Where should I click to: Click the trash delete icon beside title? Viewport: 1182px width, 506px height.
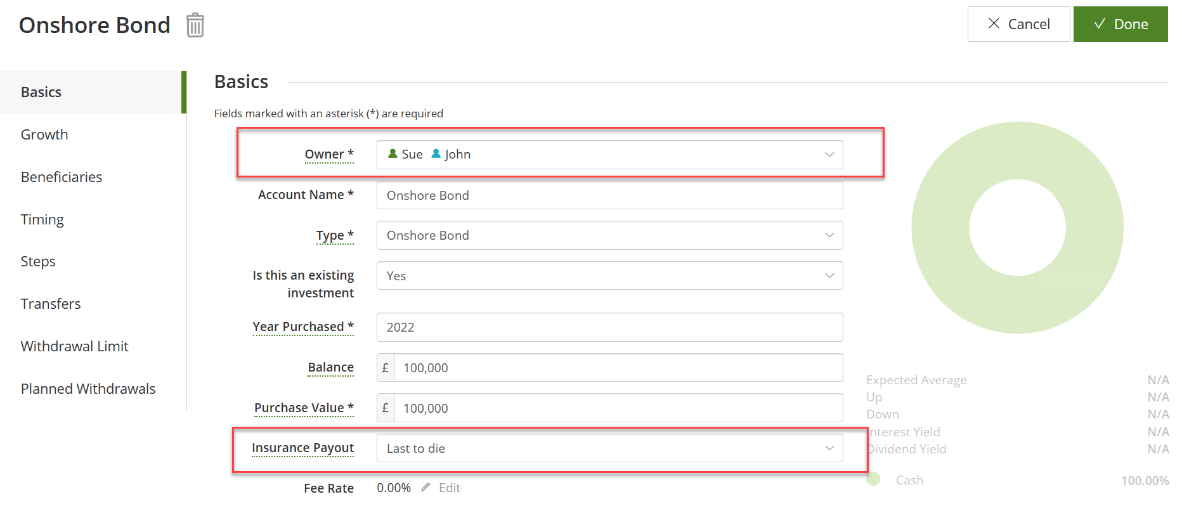(195, 25)
